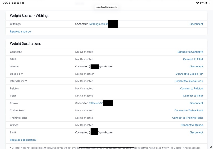Select the Connected status in Garmin row
The width and height of the screenshot is (213, 149).
pos(82,66)
